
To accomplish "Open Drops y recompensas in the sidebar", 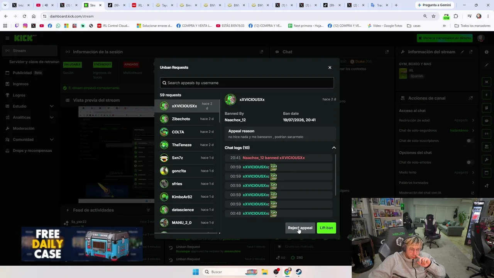I will coord(32,151).
